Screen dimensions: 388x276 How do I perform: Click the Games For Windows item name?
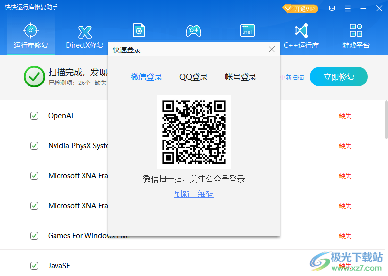(88, 236)
